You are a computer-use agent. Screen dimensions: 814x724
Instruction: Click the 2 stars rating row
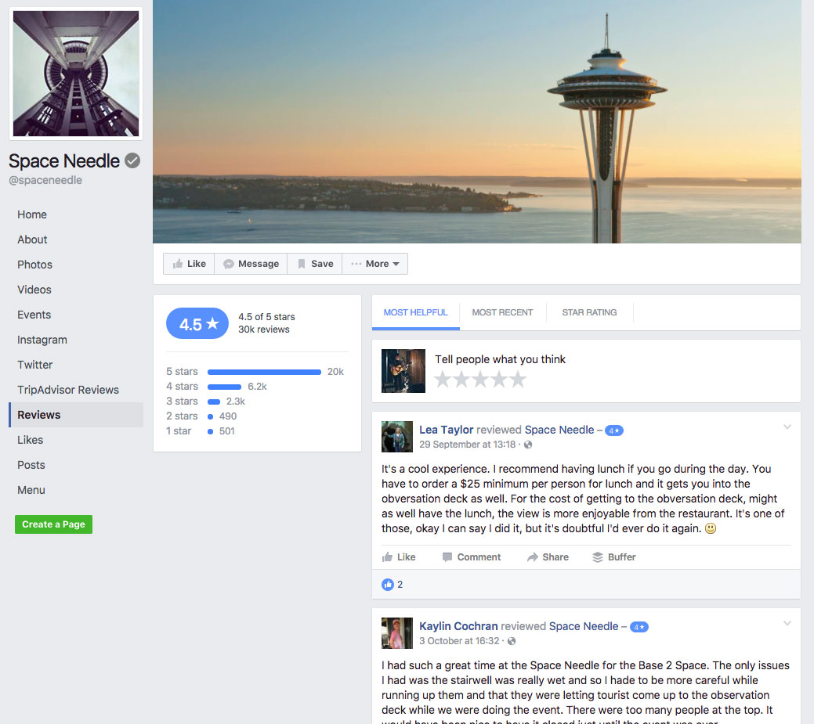(201, 416)
